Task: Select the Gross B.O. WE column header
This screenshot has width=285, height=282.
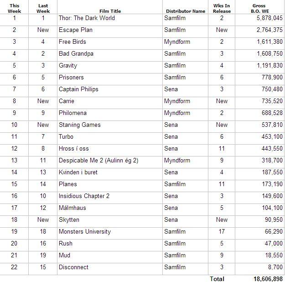Action: (x=260, y=8)
